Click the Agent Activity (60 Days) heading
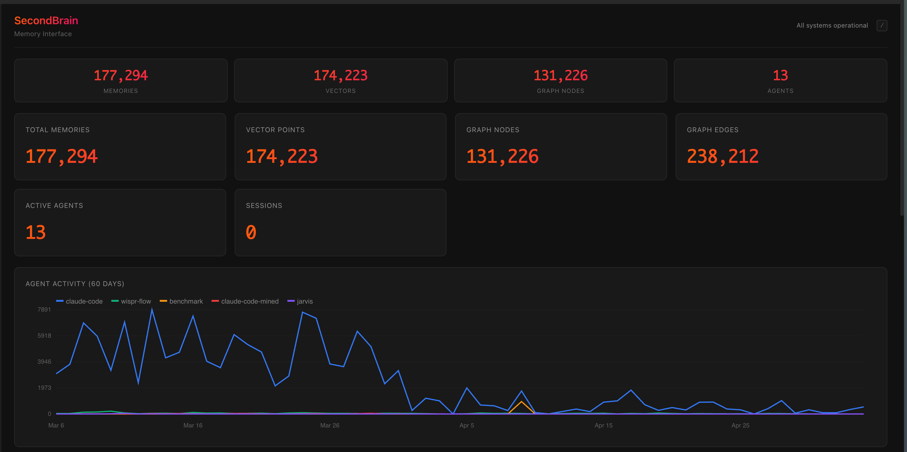 point(75,284)
